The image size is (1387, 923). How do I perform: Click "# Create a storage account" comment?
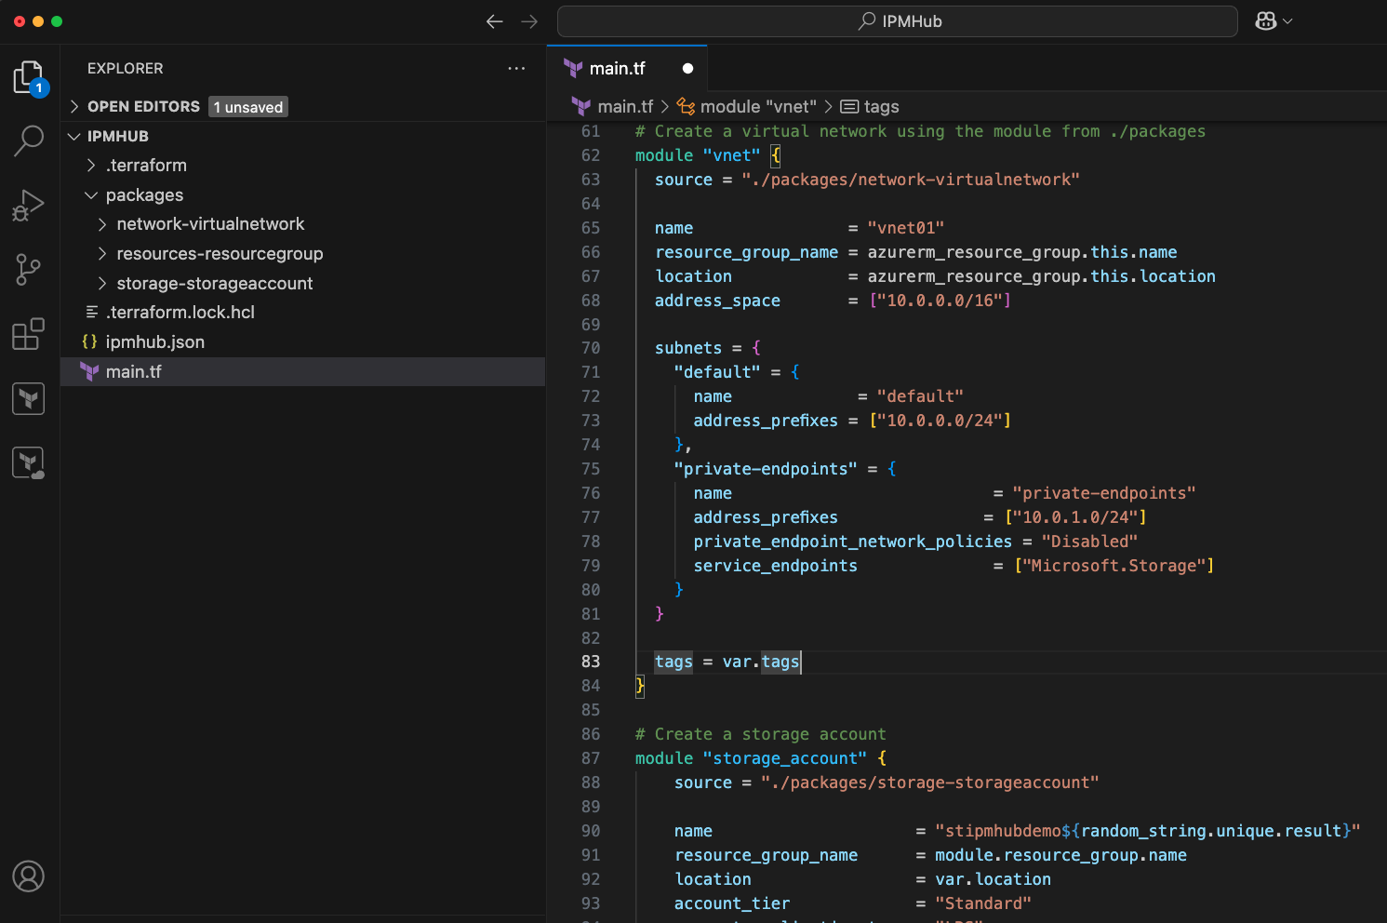tap(761, 734)
